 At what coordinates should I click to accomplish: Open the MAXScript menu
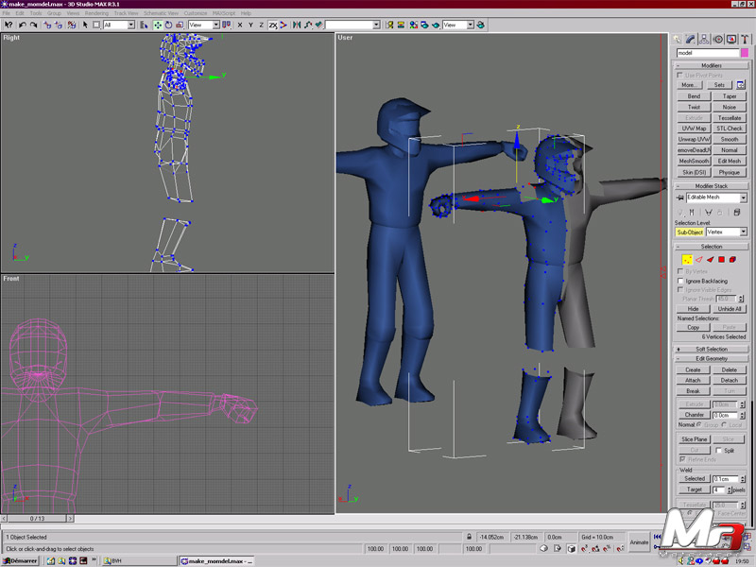tap(224, 13)
